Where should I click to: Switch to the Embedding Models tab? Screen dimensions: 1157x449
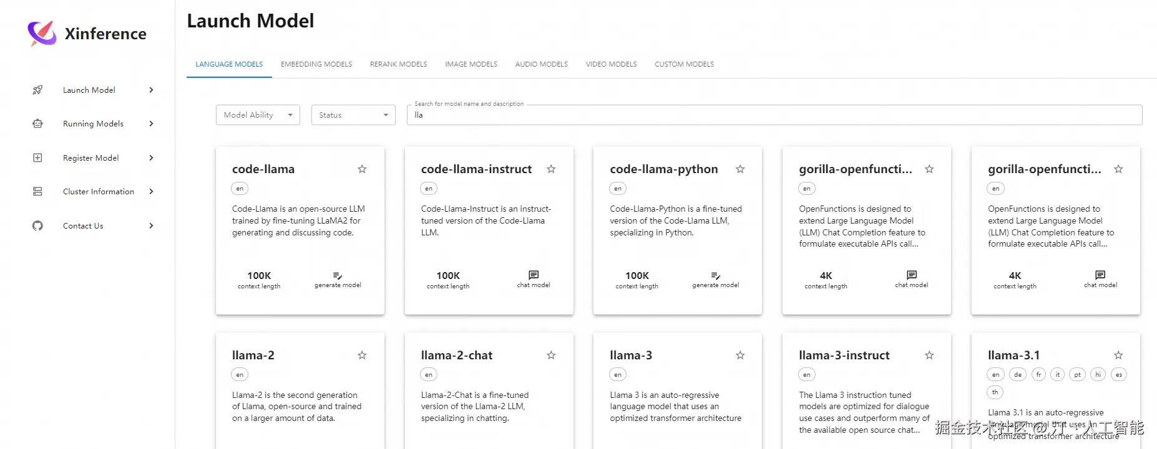click(316, 64)
